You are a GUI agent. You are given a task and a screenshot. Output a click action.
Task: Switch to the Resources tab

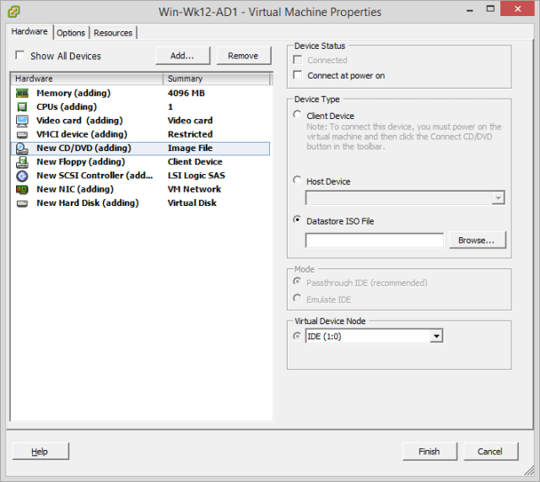click(113, 33)
